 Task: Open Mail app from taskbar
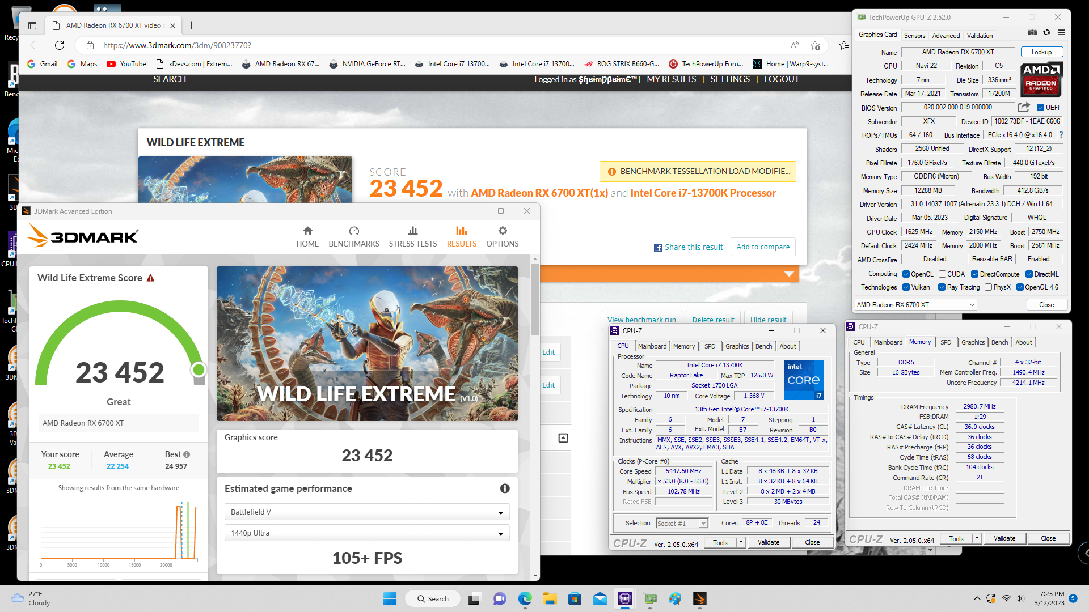point(600,598)
